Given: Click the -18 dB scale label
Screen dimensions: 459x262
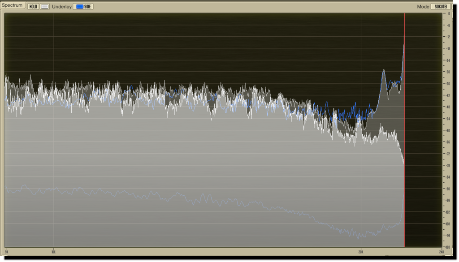Looking at the screenshot, I should pyautogui.click(x=448, y=48).
